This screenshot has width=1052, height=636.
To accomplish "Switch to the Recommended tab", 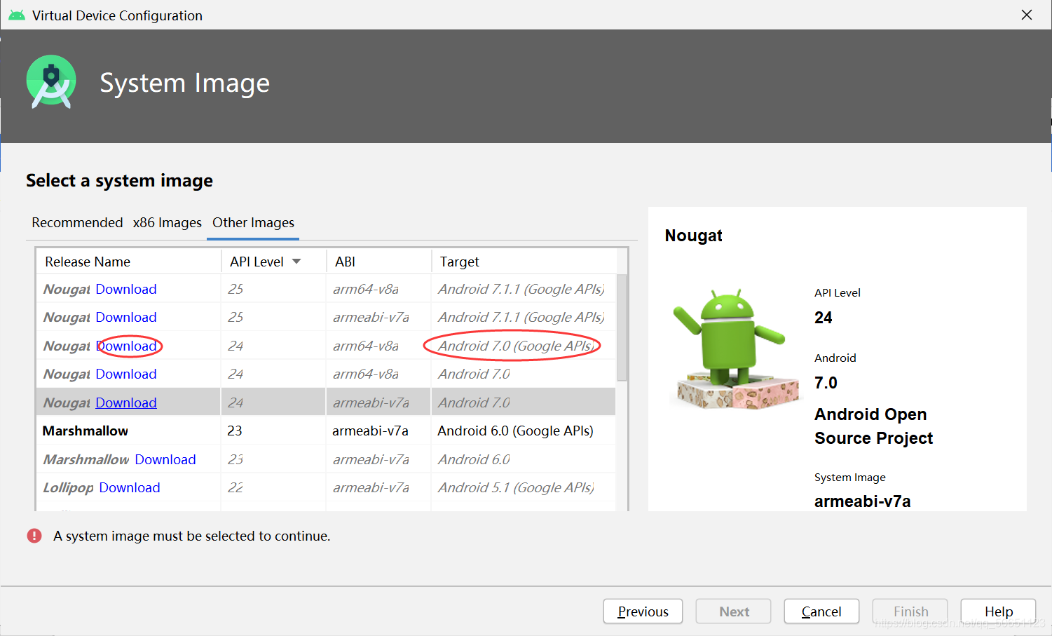I will (x=77, y=222).
